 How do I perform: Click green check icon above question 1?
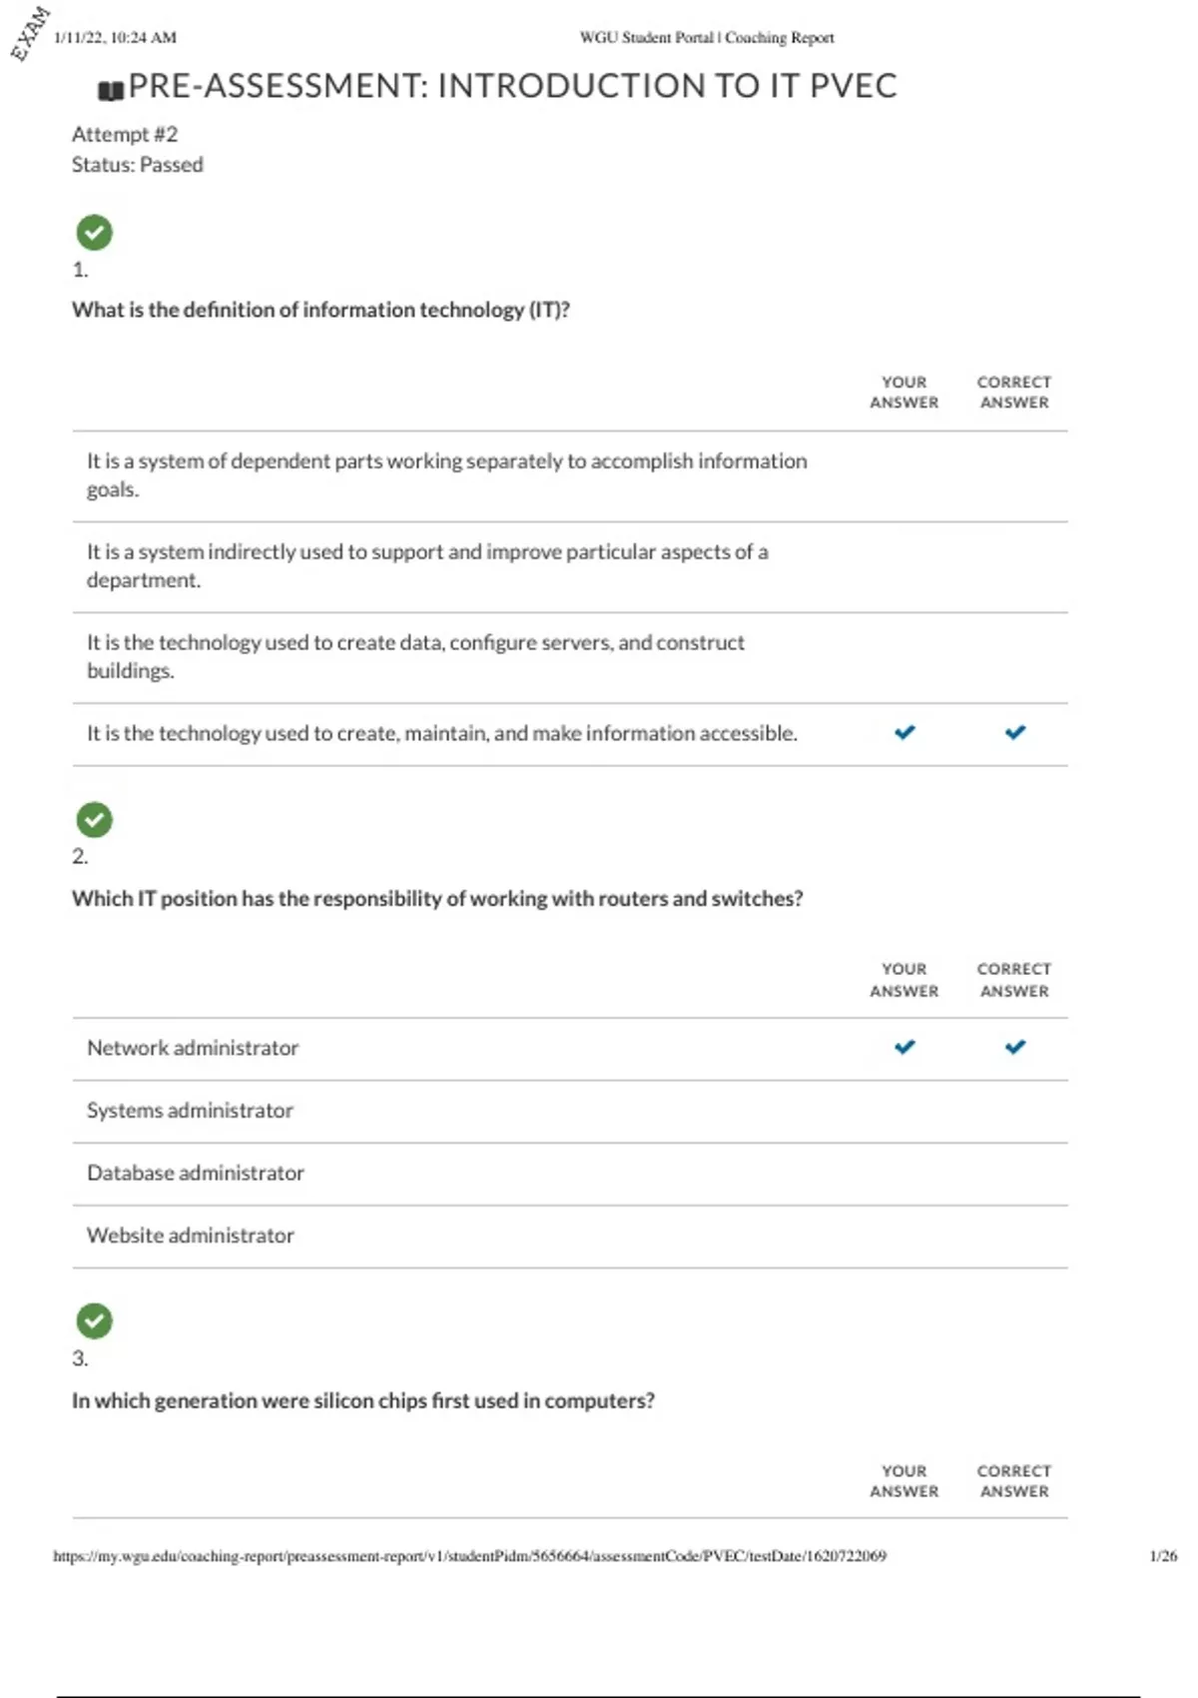coord(94,233)
